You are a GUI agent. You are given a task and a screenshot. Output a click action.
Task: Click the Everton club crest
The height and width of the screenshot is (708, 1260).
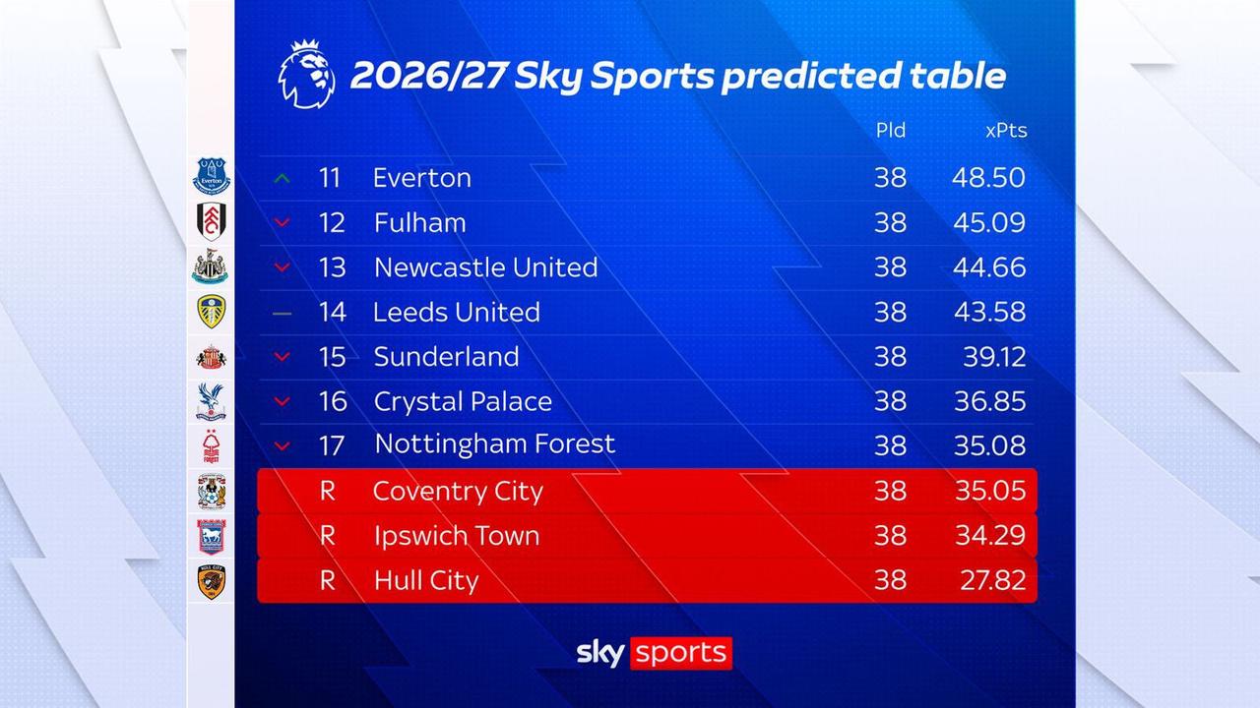[x=211, y=177]
